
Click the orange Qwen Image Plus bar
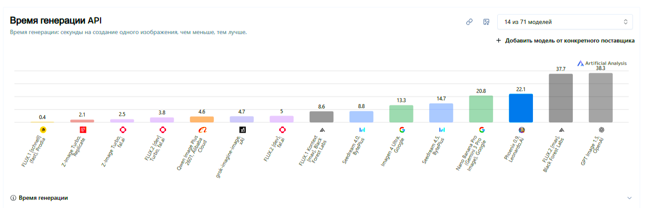click(202, 120)
